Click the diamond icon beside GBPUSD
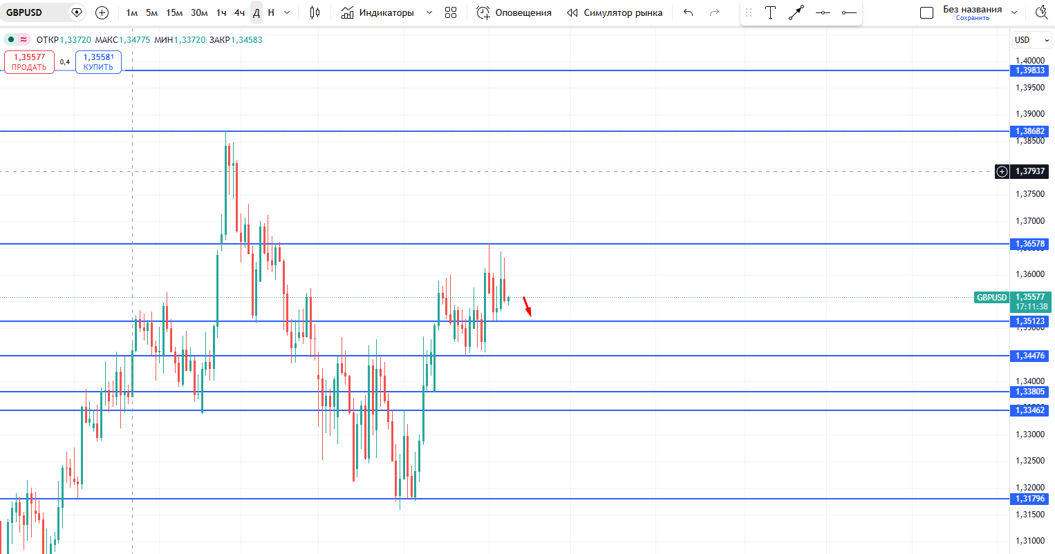1055x554 pixels. point(77,12)
